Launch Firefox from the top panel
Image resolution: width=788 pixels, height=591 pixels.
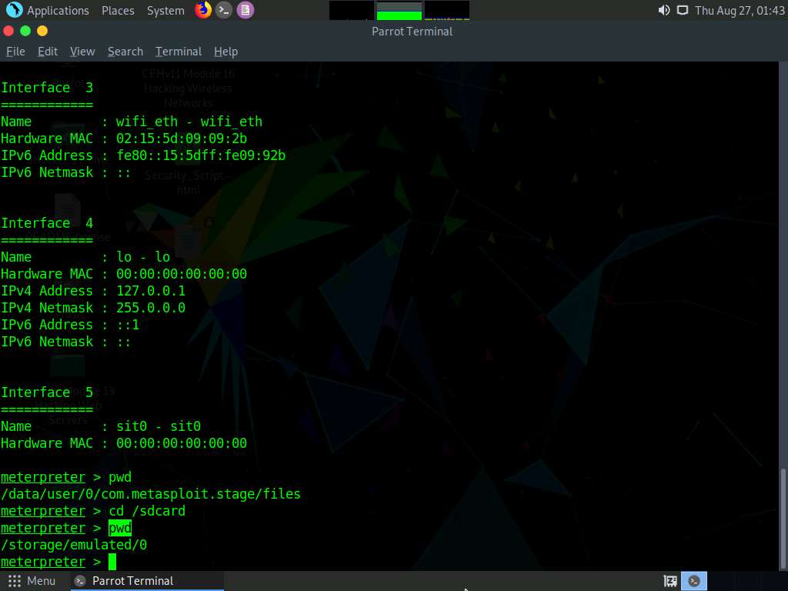tap(202, 10)
